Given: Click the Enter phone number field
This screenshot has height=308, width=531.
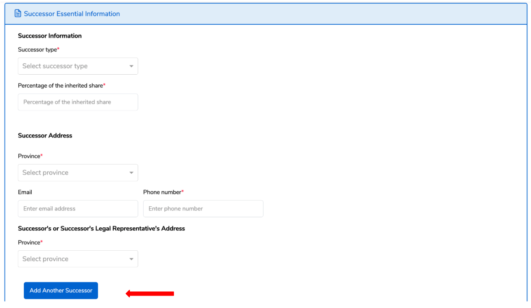Looking at the screenshot, I should pos(203,209).
